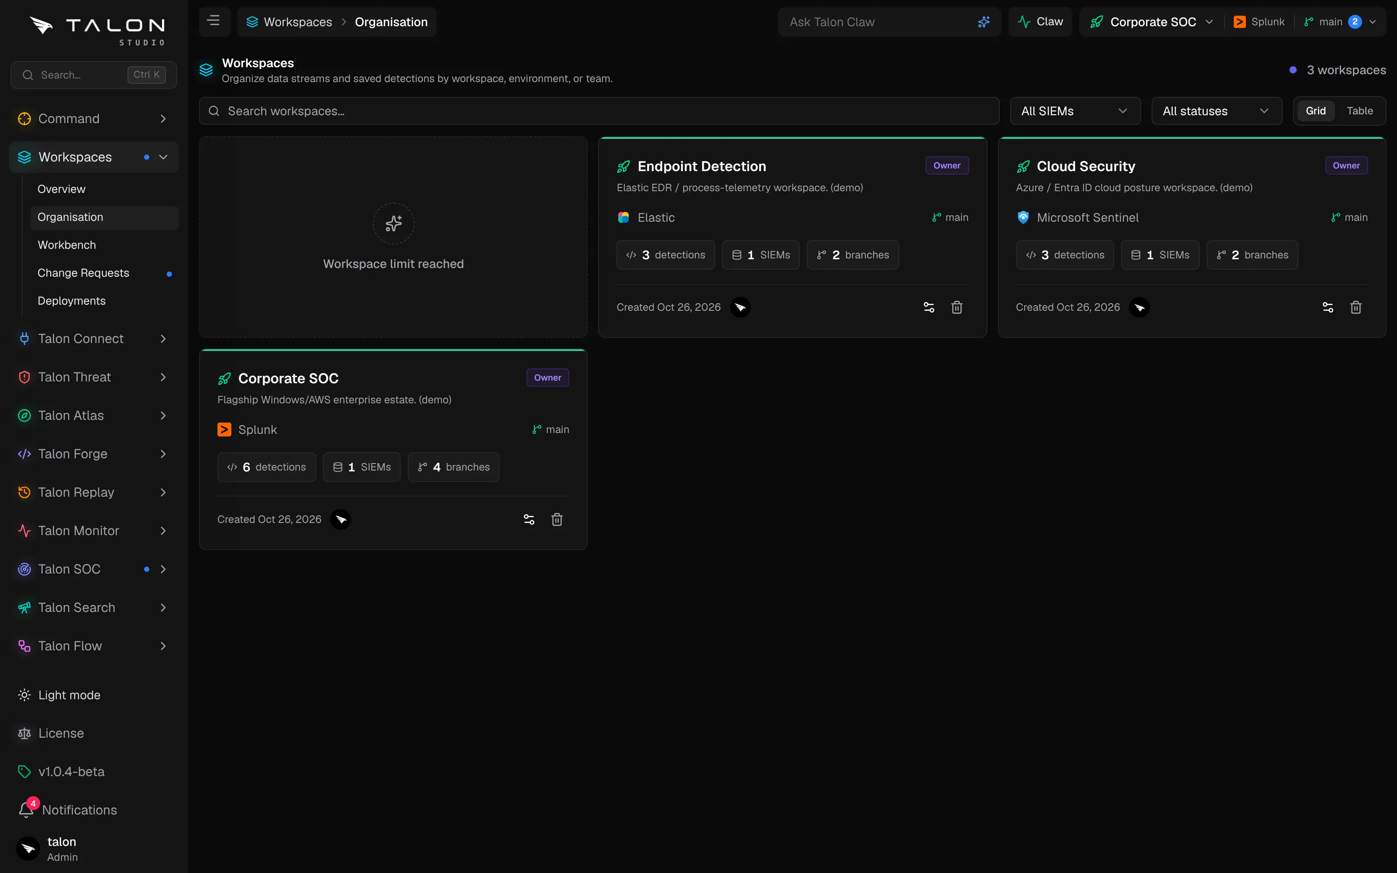
Task: Click 4 branches chip on Corporate SOC
Action: [453, 467]
